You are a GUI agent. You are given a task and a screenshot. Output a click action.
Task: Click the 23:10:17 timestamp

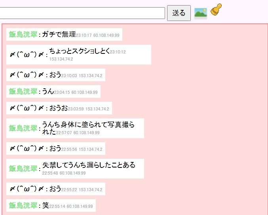[84, 36]
